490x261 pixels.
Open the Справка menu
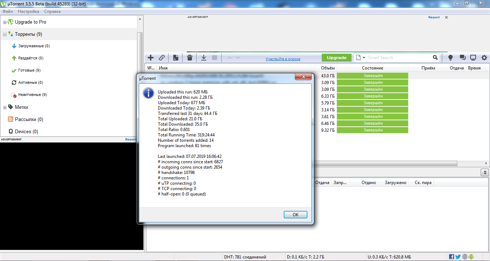click(x=52, y=11)
